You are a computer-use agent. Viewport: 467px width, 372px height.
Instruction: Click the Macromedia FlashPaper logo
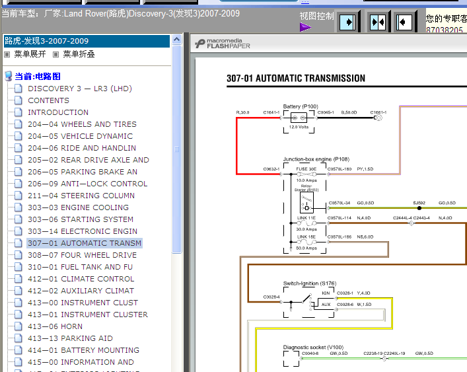coord(223,44)
